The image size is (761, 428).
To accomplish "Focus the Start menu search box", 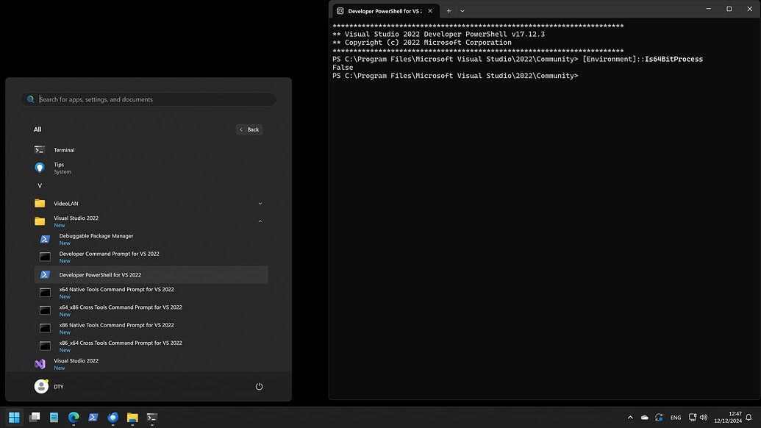I will [149, 99].
